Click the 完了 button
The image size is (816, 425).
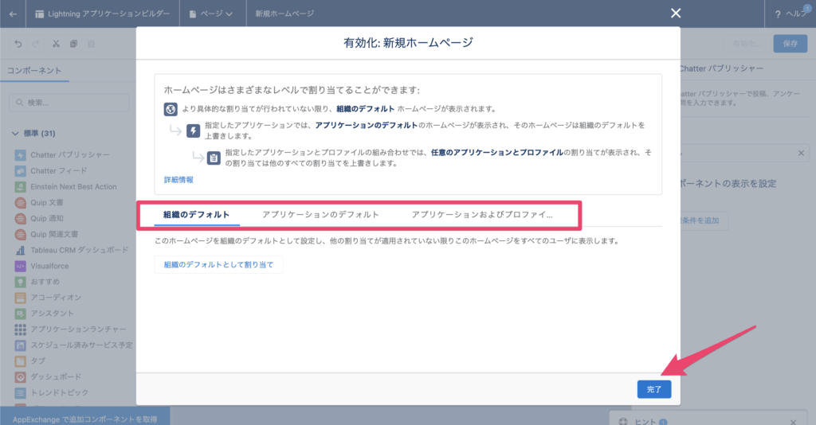654,389
